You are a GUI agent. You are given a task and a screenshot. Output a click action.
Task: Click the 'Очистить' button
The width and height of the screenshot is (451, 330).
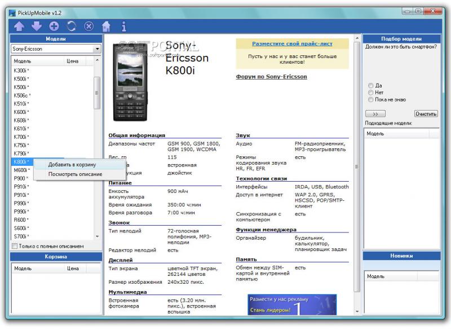click(426, 114)
